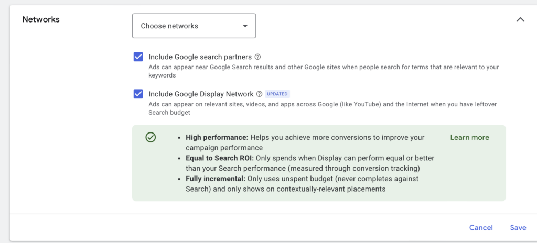This screenshot has width=537, height=243.
Task: Click the Networks section heading
Action: pos(41,19)
